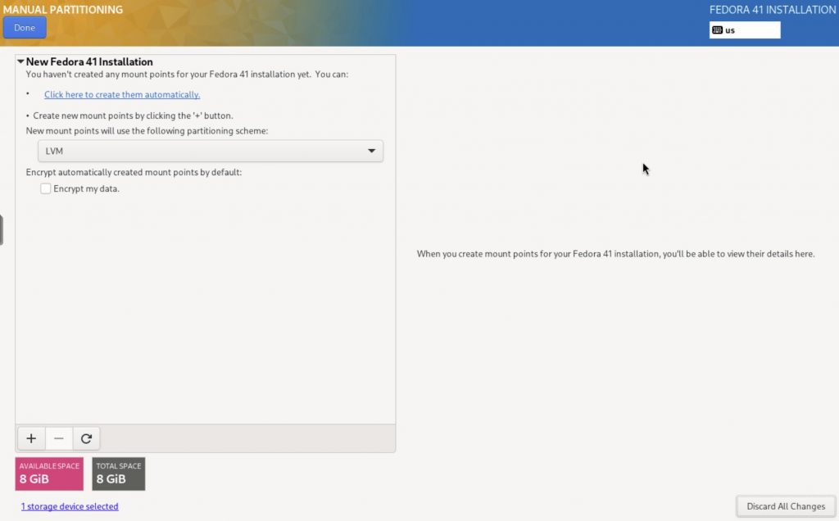Select the 'New Fedora 41 Installation' heading text

click(89, 61)
